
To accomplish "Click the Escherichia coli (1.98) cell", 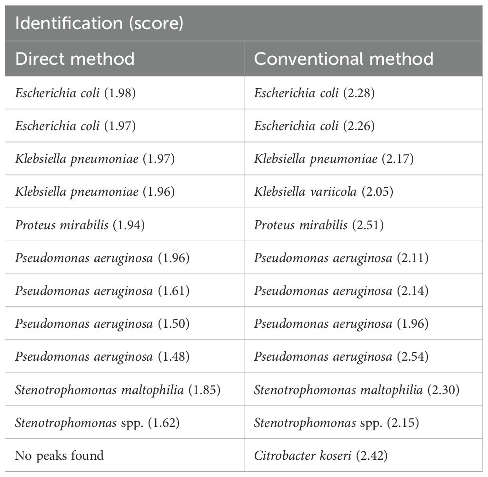I will [x=76, y=93].
